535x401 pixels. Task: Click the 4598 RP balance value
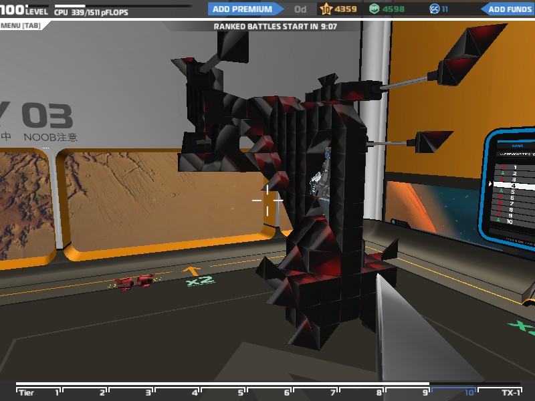click(x=393, y=9)
